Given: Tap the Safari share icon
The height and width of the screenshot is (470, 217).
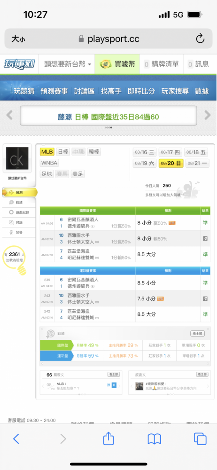Looking at the screenshot, I should [x=108, y=439].
